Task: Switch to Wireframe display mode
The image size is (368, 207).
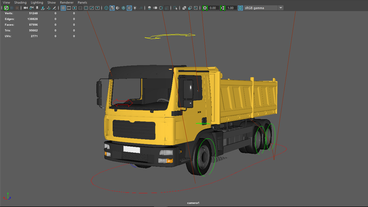Action: [x=106, y=8]
